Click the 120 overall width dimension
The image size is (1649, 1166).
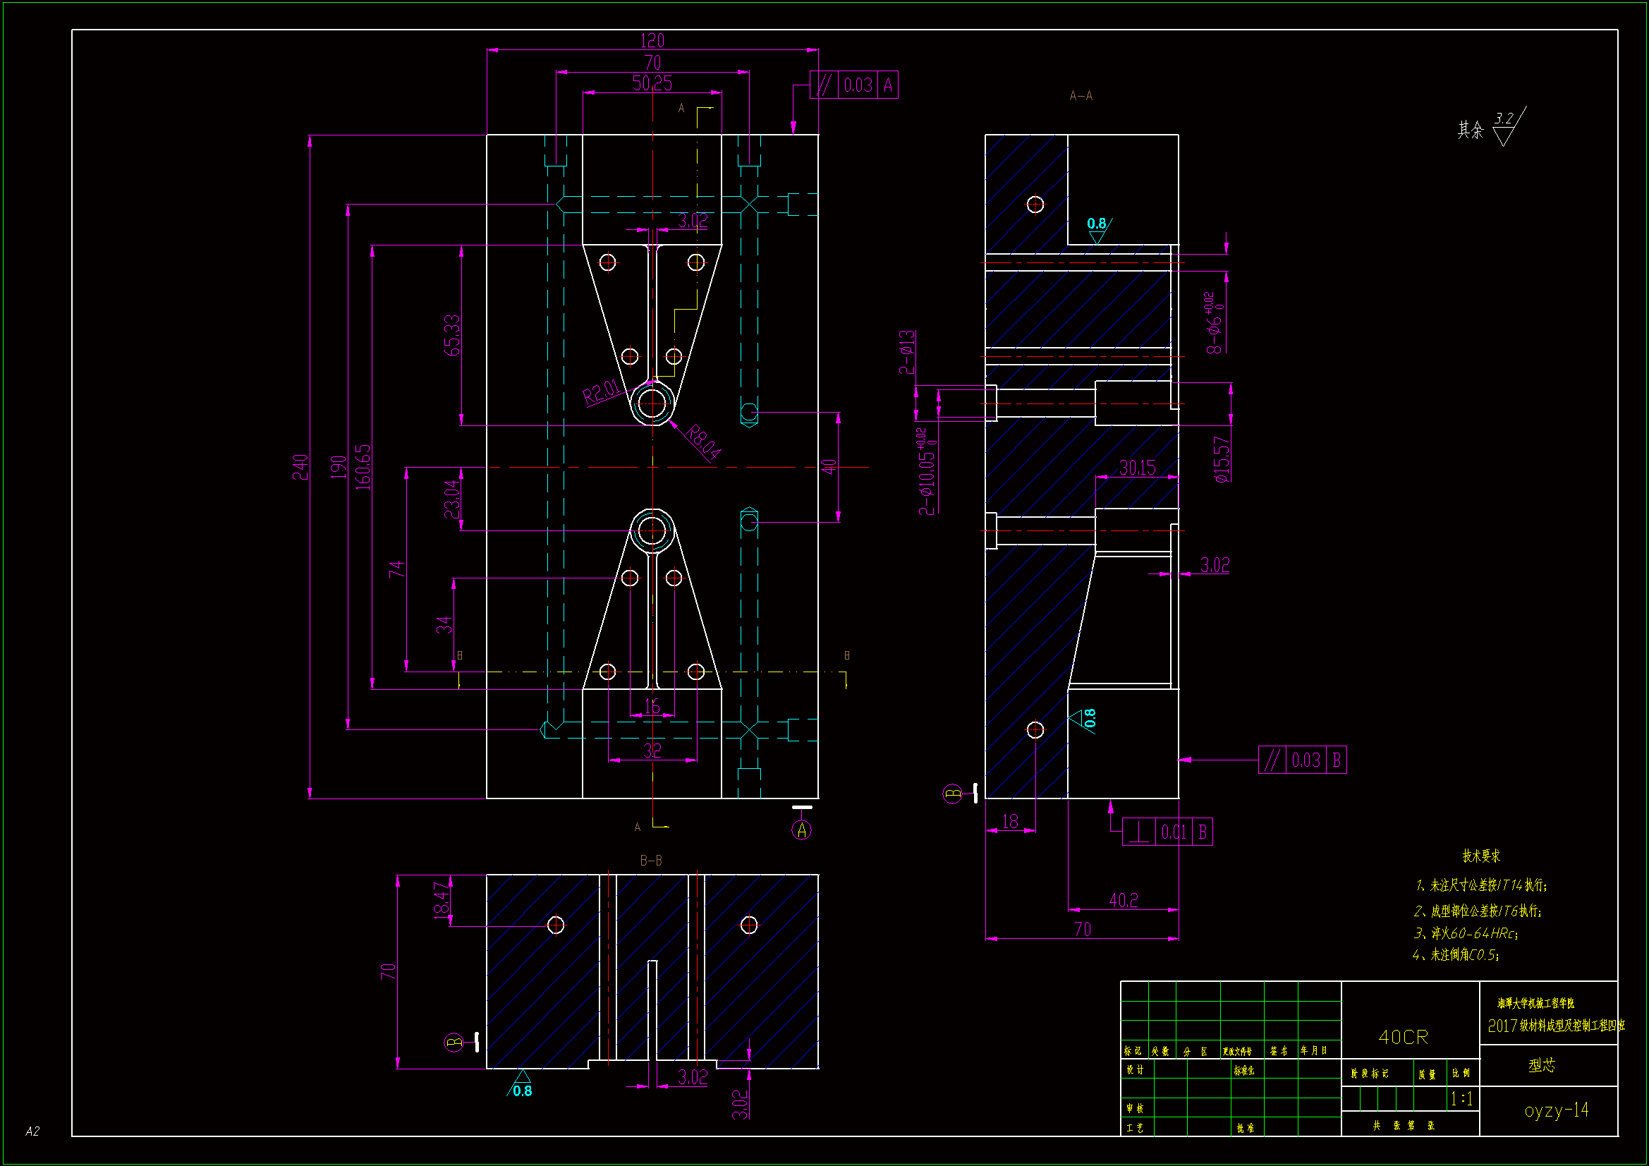coord(652,41)
